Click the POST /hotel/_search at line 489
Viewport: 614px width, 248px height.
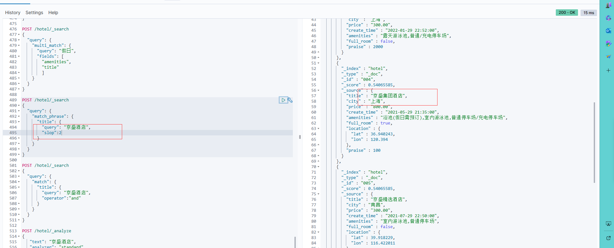45,100
